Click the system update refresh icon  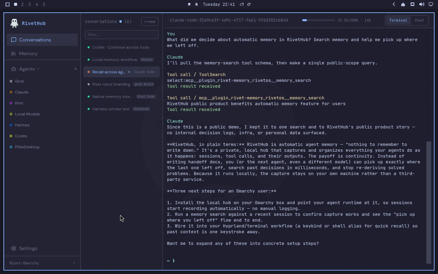(x=249, y=4)
